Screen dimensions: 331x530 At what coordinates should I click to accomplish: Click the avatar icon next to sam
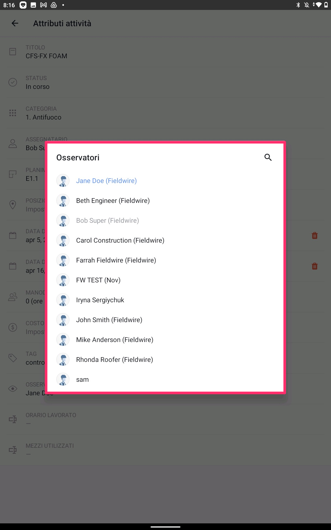pos(63,380)
